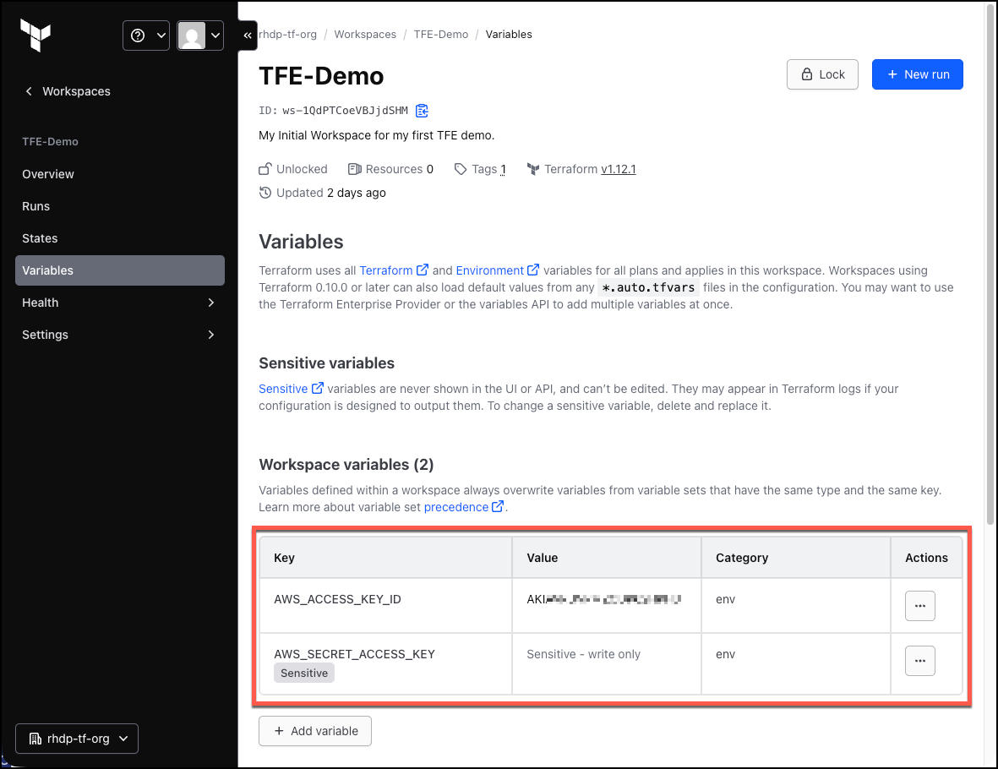This screenshot has height=769, width=998.
Task: Open the Terraform variables documentation link
Action: click(x=393, y=270)
